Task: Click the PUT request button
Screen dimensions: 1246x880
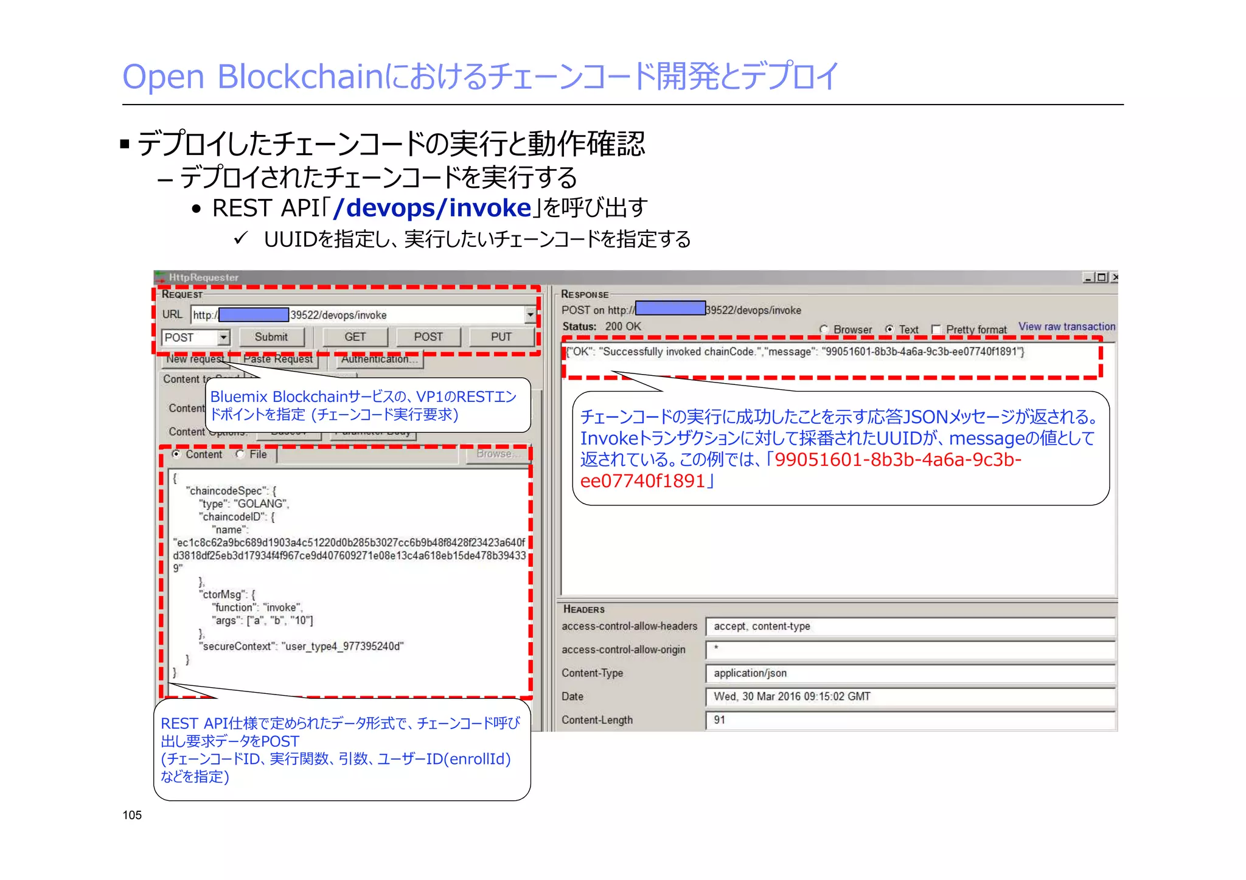Action: tap(501, 337)
